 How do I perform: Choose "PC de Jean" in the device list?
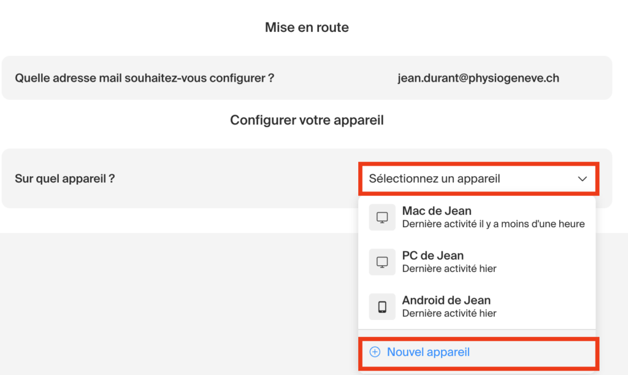[x=433, y=256]
